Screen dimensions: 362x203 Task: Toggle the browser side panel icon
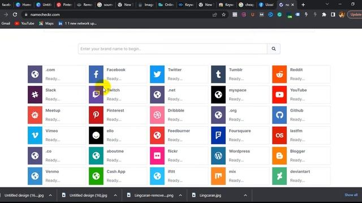(x=333, y=15)
